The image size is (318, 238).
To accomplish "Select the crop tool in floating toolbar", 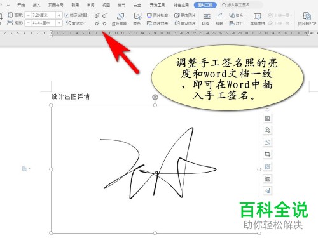I will click(x=267, y=154).
